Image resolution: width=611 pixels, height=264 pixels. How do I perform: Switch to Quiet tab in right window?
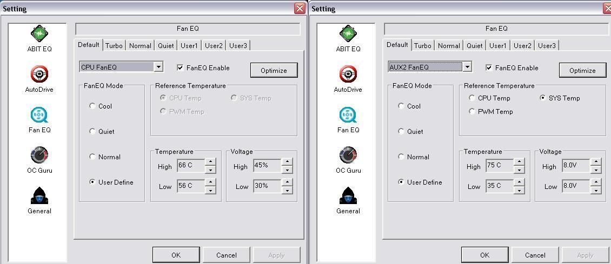pyautogui.click(x=474, y=45)
